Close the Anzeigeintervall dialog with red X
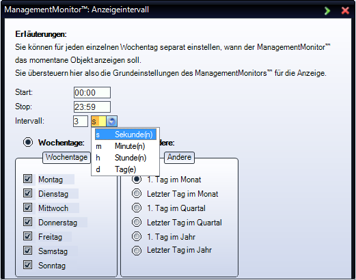The image size is (356, 280). (345, 10)
